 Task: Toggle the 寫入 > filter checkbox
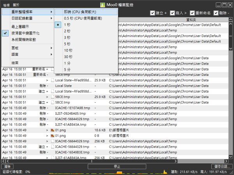[172, 13]
